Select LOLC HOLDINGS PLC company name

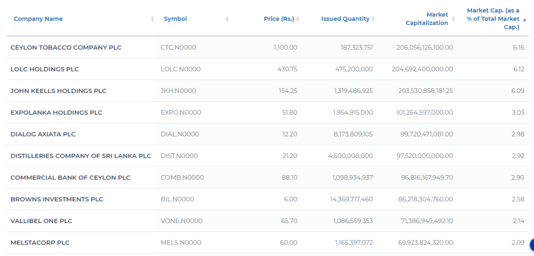click(44, 69)
